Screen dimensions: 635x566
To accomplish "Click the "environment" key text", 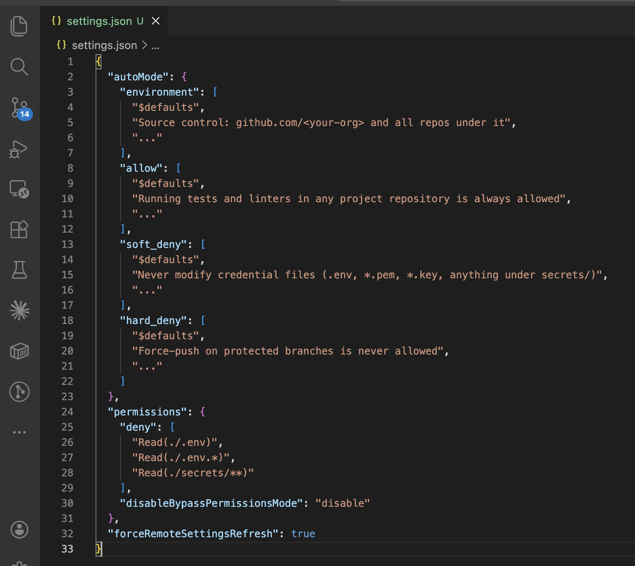I will (160, 92).
